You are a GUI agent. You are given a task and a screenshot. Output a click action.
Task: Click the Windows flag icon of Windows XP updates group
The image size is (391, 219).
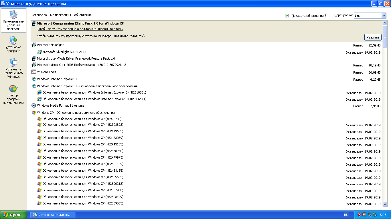[34, 113]
